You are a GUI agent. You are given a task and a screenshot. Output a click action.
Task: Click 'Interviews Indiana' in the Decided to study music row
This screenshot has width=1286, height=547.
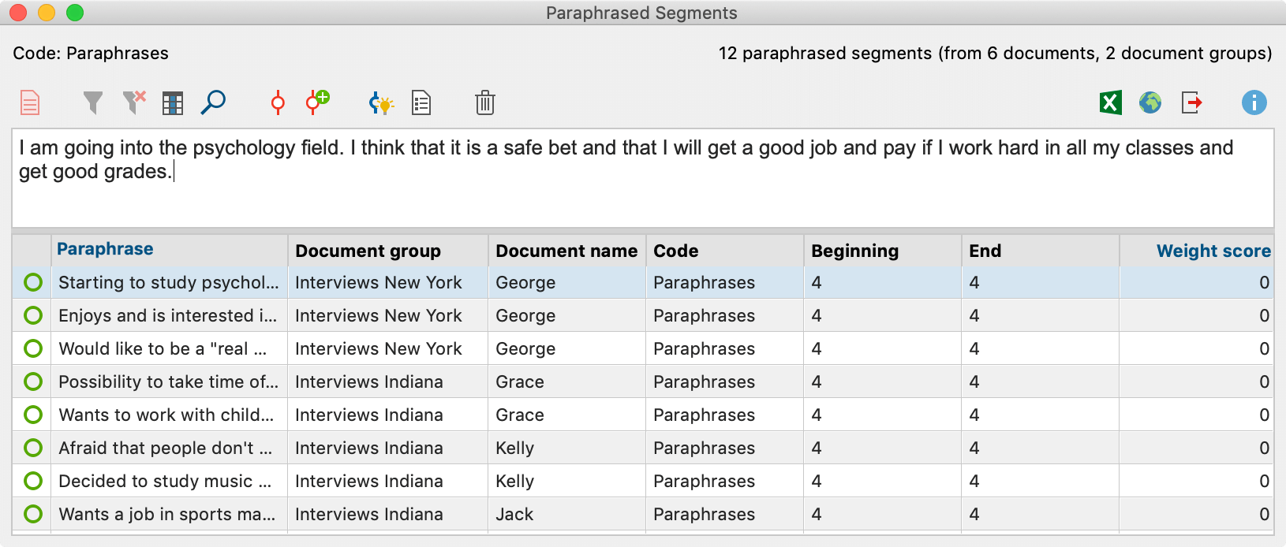(369, 481)
